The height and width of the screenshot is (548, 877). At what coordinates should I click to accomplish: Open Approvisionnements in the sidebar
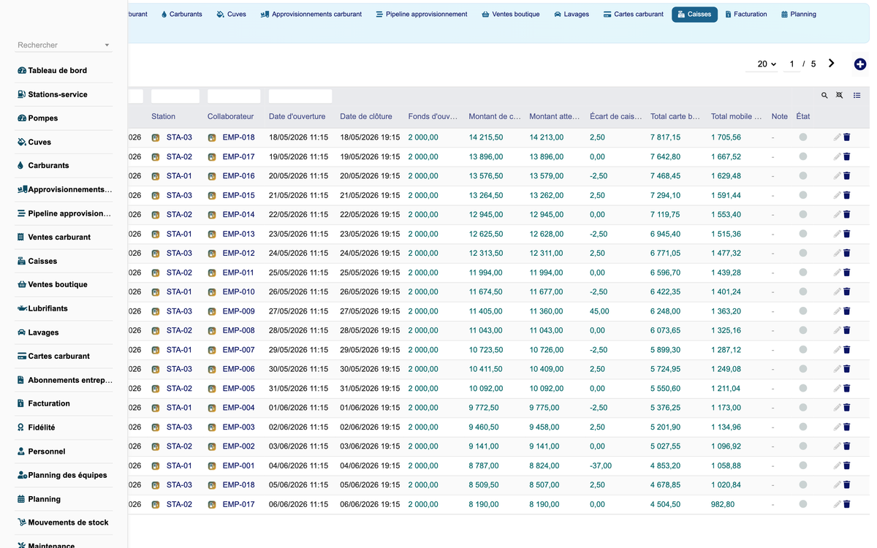point(64,189)
